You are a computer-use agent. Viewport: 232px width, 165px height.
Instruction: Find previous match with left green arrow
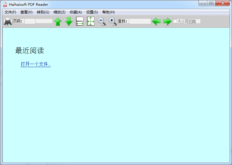click(x=156, y=21)
